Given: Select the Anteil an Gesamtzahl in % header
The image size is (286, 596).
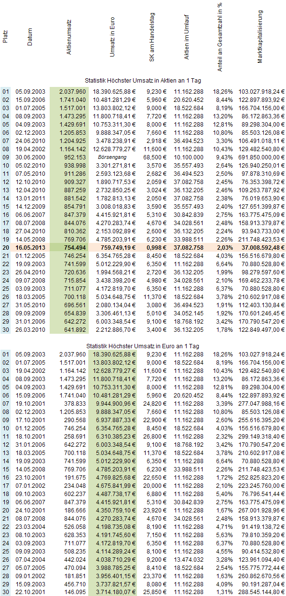Looking at the screenshot, I should (219, 37).
